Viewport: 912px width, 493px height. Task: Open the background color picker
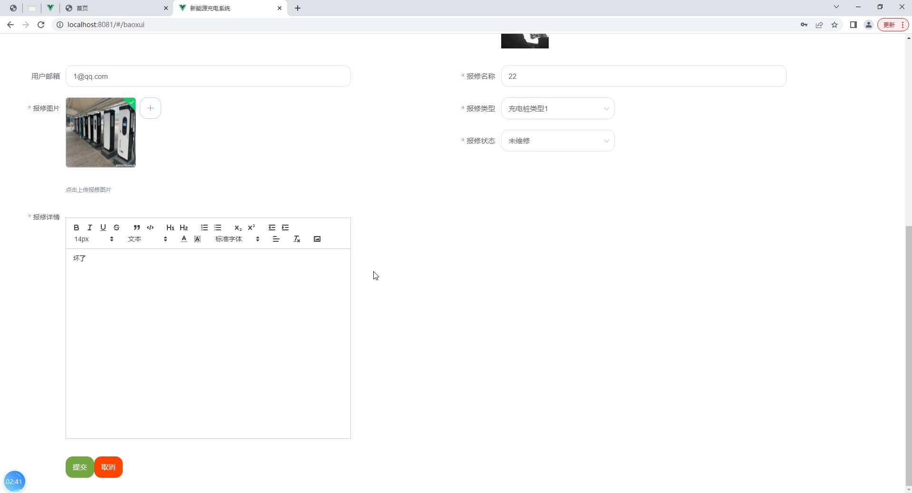pyautogui.click(x=197, y=239)
